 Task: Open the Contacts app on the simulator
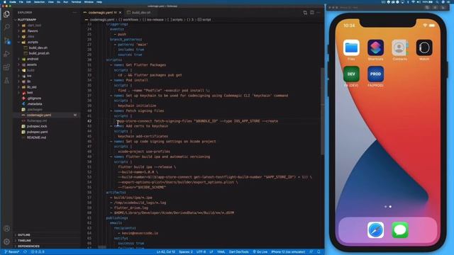click(400, 47)
